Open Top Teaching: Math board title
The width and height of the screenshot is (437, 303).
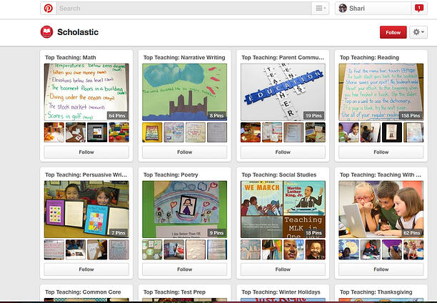71,57
